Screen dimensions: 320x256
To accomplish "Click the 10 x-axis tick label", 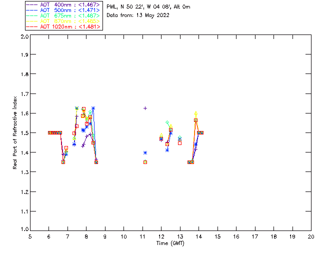I will coord(123,236).
